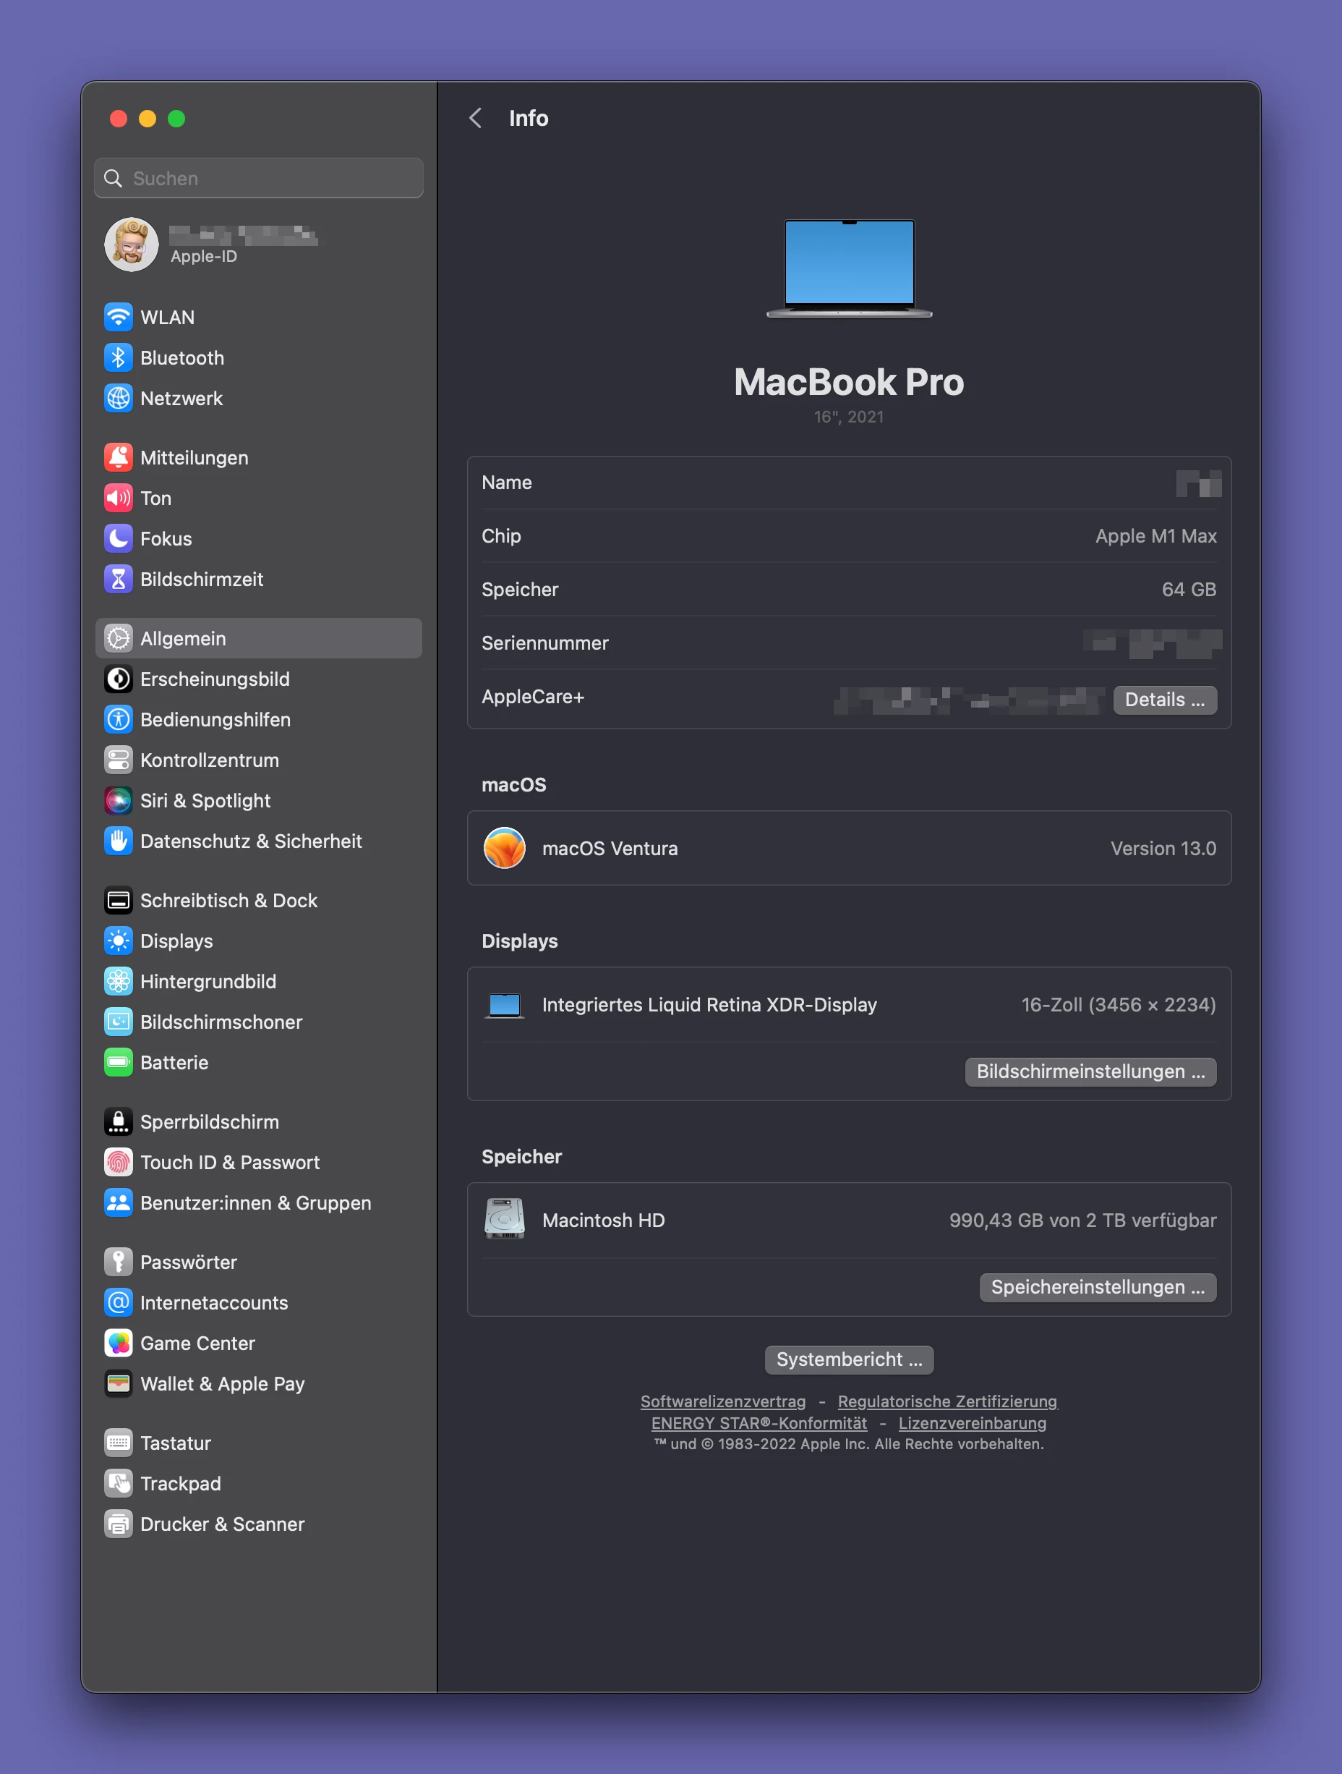Open Internetaccounts at-sign icon

(x=119, y=1302)
